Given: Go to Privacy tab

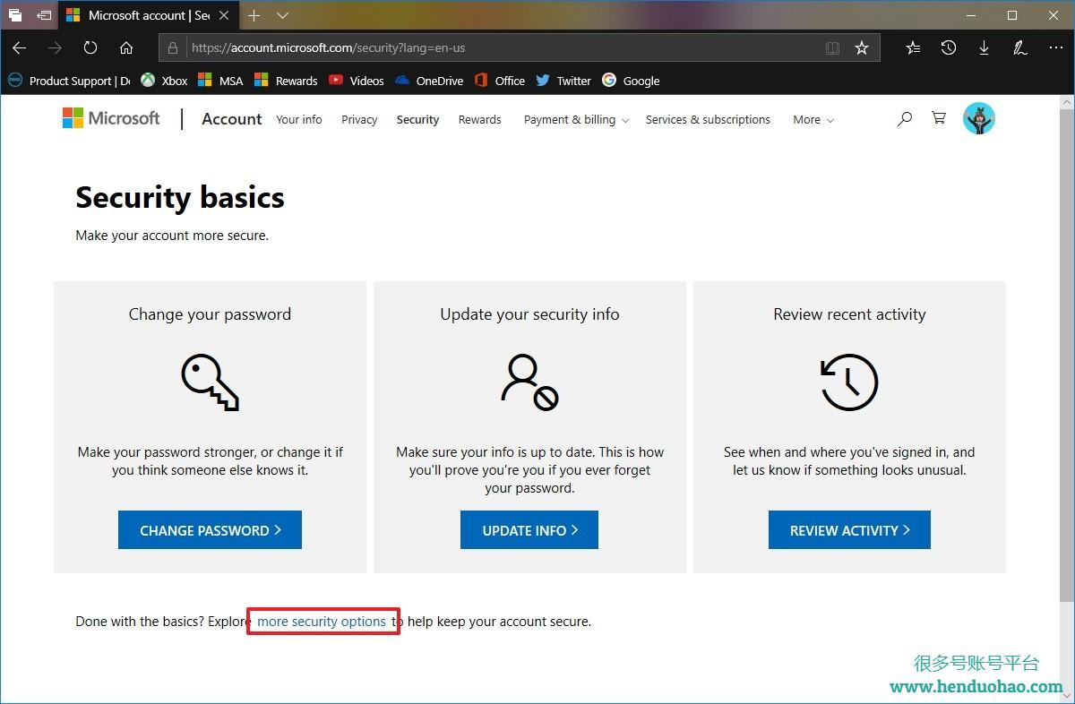Looking at the screenshot, I should [x=359, y=119].
